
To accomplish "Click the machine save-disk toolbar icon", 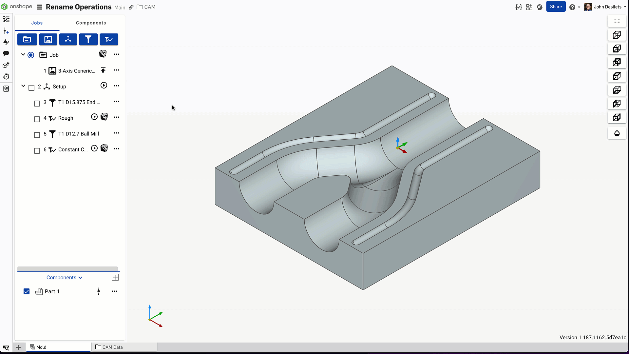I will (x=48, y=40).
